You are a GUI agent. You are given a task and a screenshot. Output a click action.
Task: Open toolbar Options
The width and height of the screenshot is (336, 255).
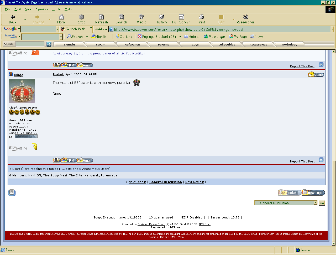pos(124,37)
